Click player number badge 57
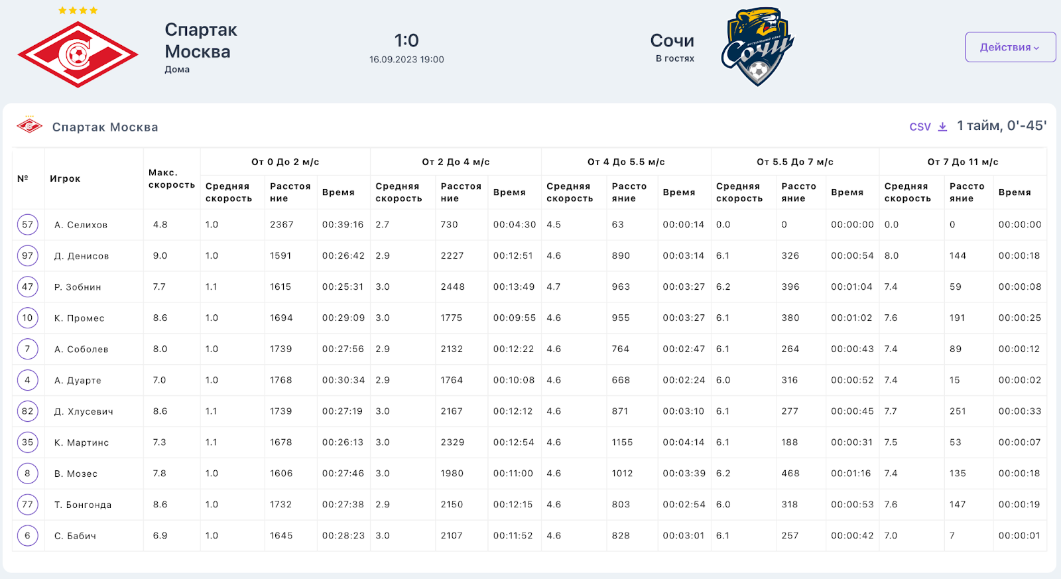Screen dimensions: 1061x579 coord(27,224)
